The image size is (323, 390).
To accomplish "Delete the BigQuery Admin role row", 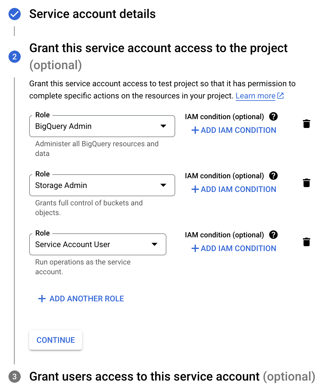I will (307, 124).
